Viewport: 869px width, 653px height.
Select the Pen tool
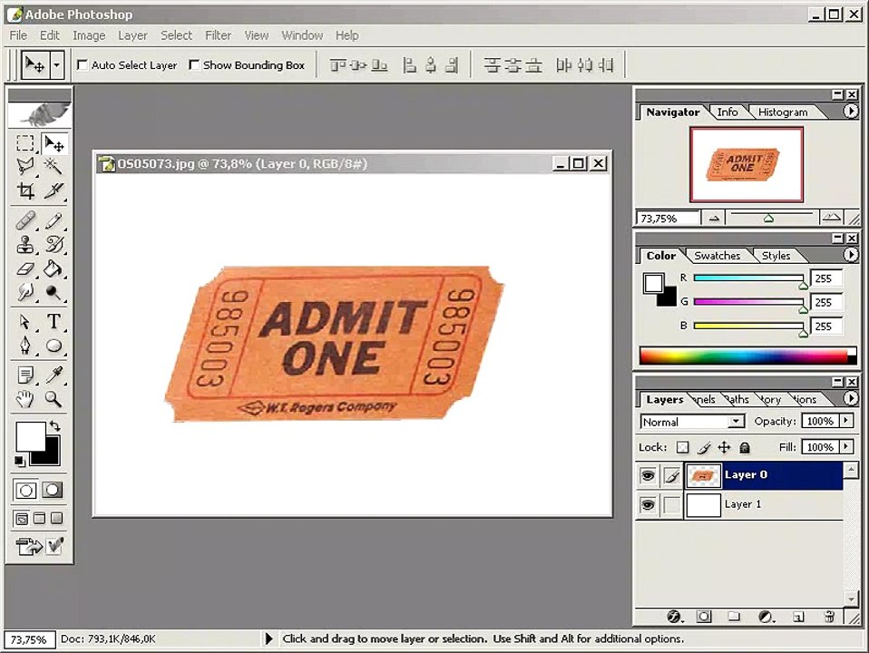coord(24,346)
